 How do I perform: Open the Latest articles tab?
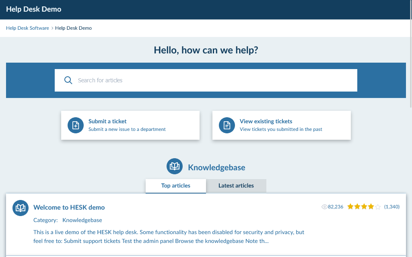tap(236, 186)
